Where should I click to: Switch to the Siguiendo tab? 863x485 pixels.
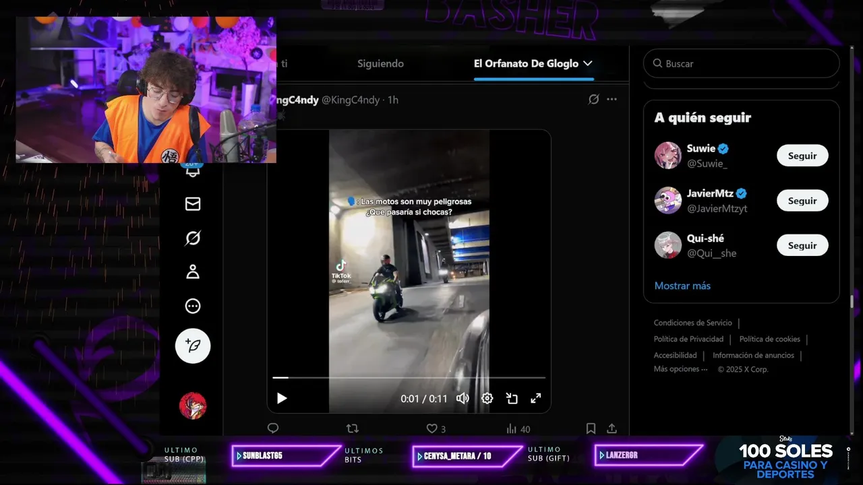click(x=380, y=63)
